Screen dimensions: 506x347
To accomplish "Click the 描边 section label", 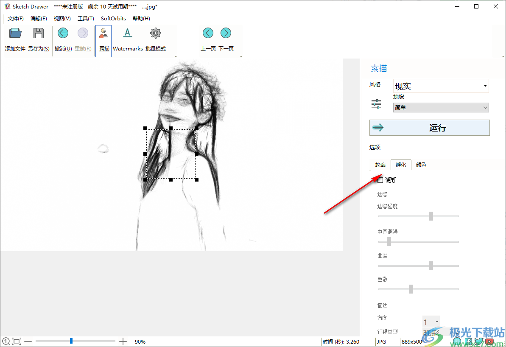I will click(x=383, y=305).
